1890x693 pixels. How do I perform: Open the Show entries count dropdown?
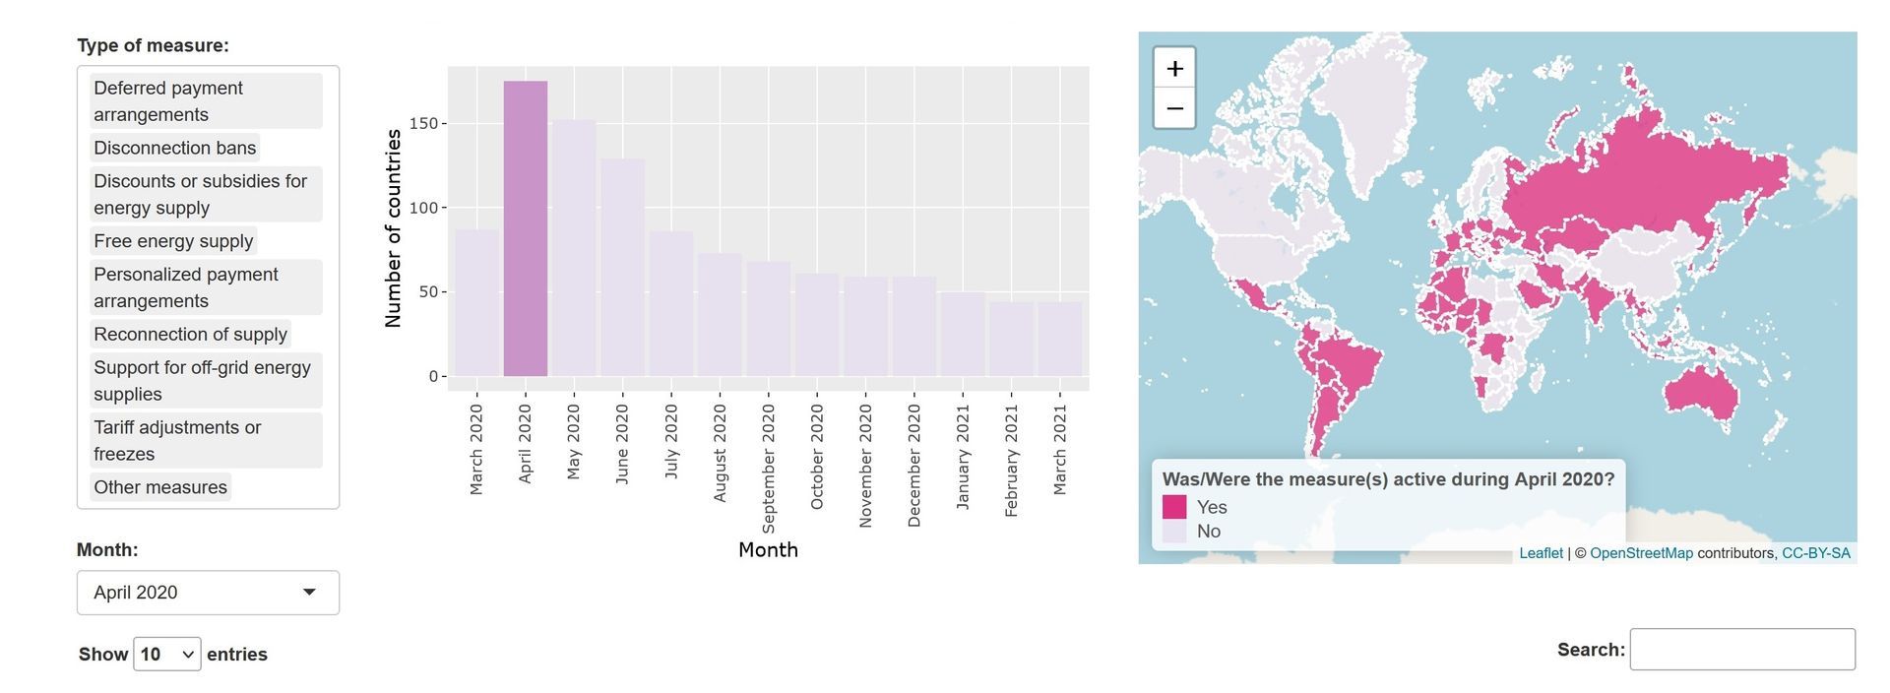coord(166,655)
